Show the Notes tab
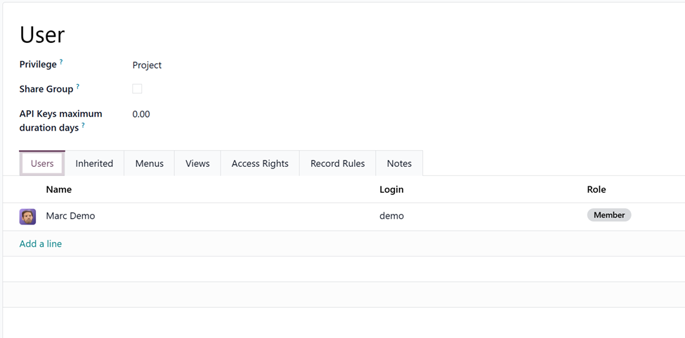 coord(399,163)
